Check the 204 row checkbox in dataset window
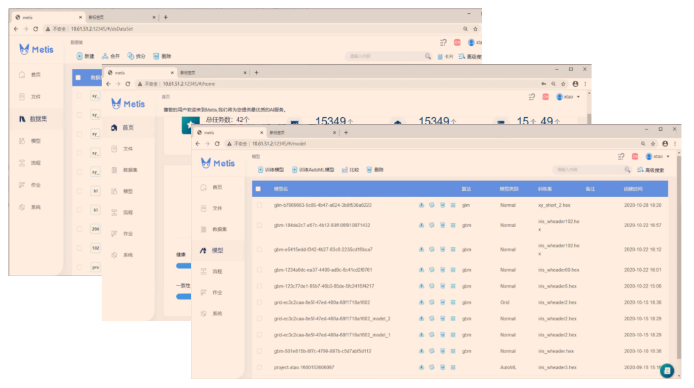The width and height of the screenshot is (694, 388). point(79,229)
